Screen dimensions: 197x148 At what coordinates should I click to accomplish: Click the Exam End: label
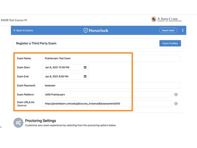point(23,76)
